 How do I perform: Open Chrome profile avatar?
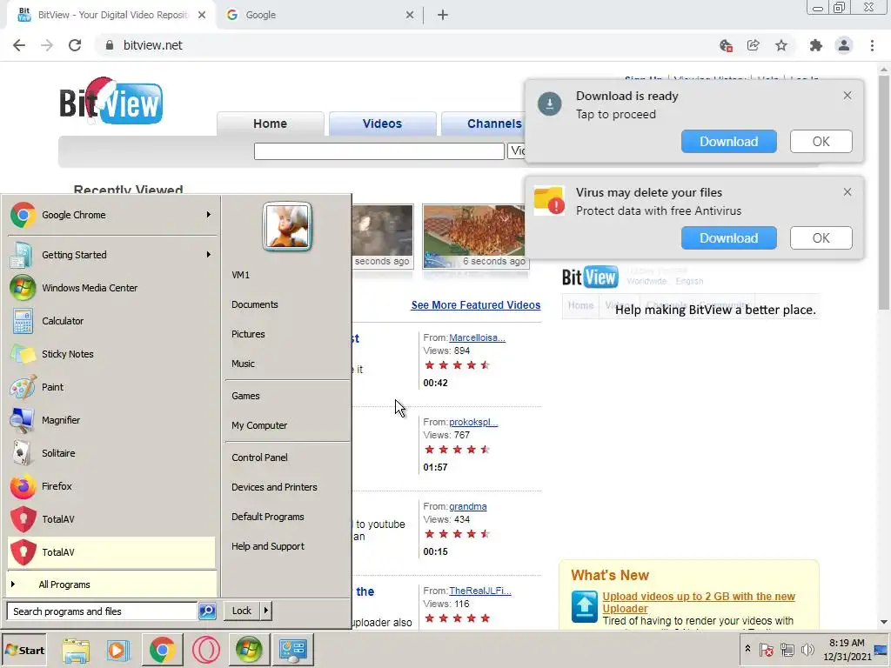point(844,45)
